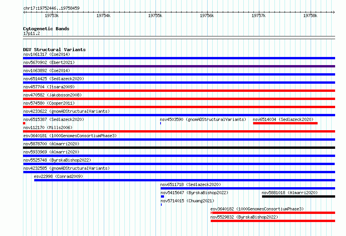The height and width of the screenshot is (236, 346).
Task: Open nsv5529832 (ByrskaBishop2022) variant label
Action: coord(244,217)
